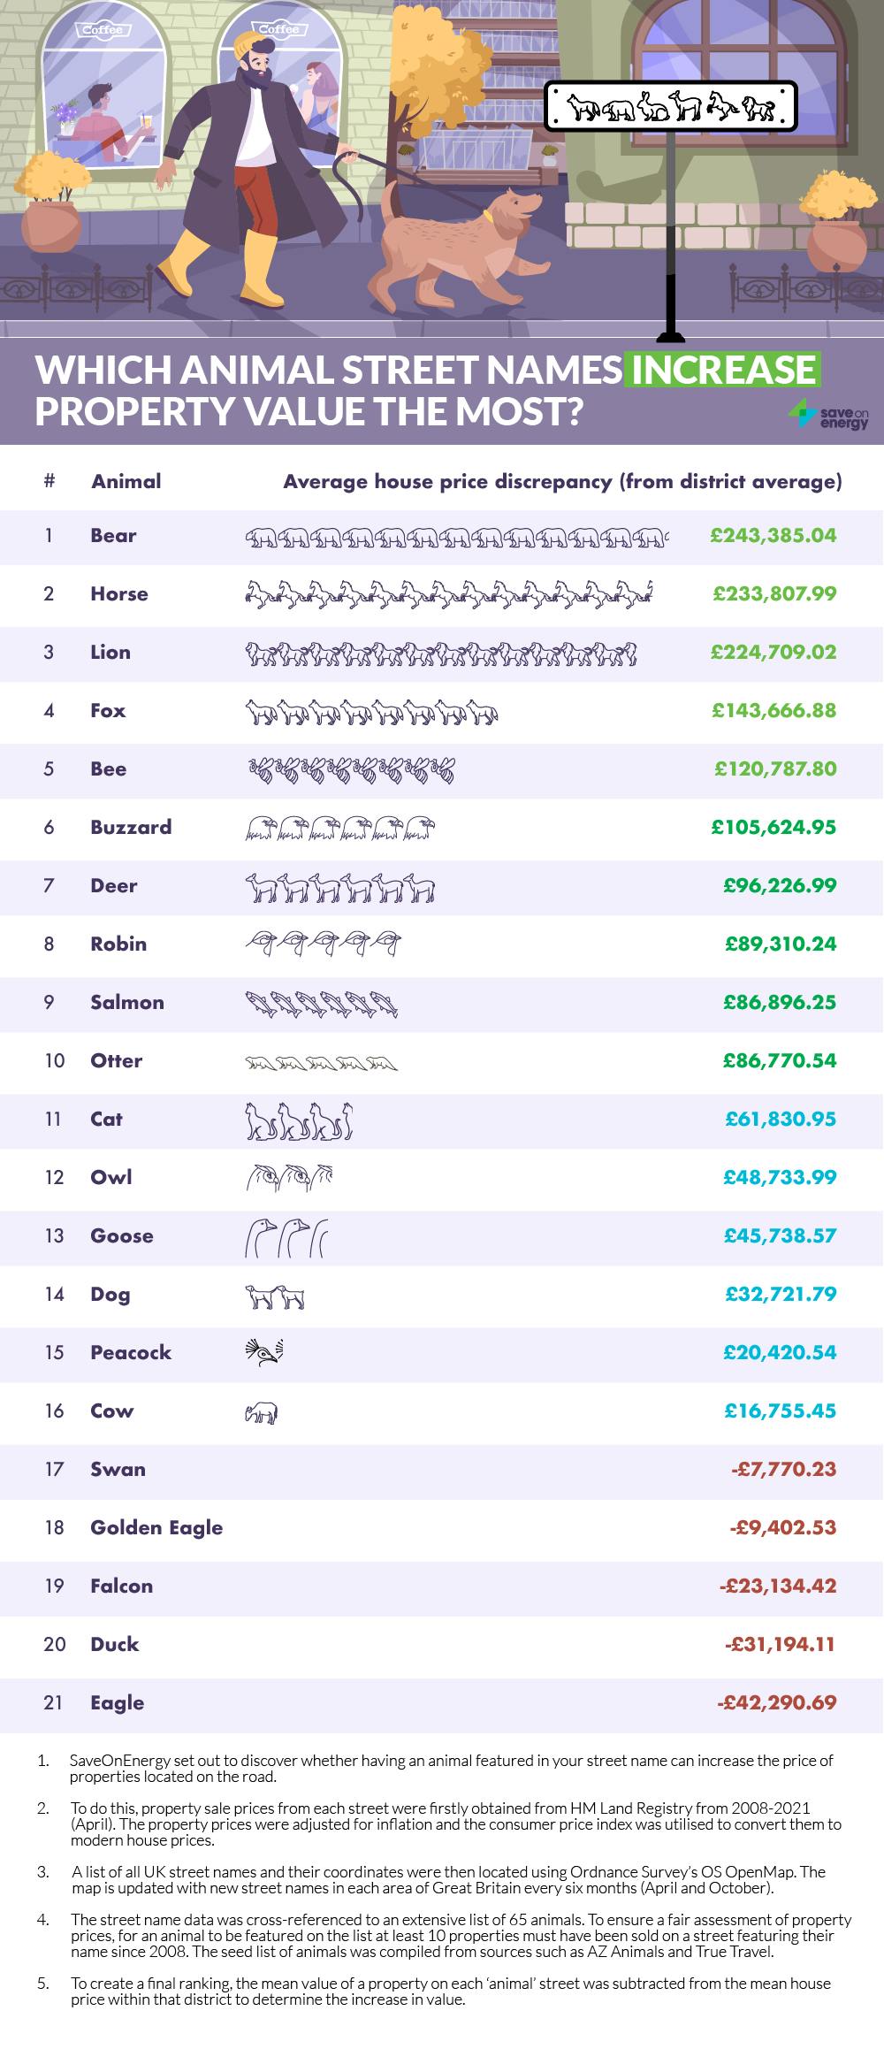This screenshot has height=2049, width=884.
Task: Click the owl icons in row 12
Action: click(289, 1178)
